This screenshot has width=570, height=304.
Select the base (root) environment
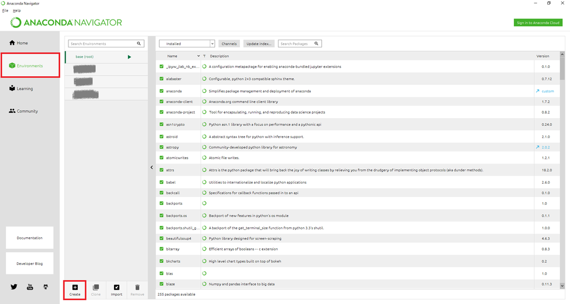click(x=106, y=57)
